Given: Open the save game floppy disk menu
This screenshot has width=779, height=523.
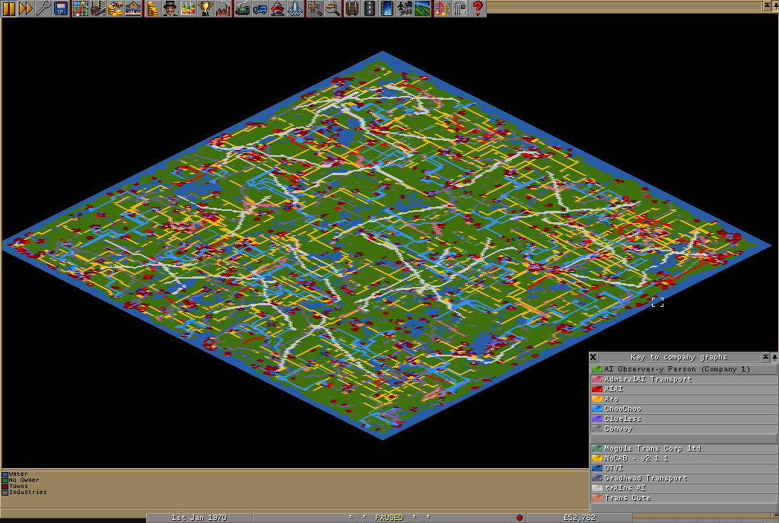Looking at the screenshot, I should coord(61,8).
